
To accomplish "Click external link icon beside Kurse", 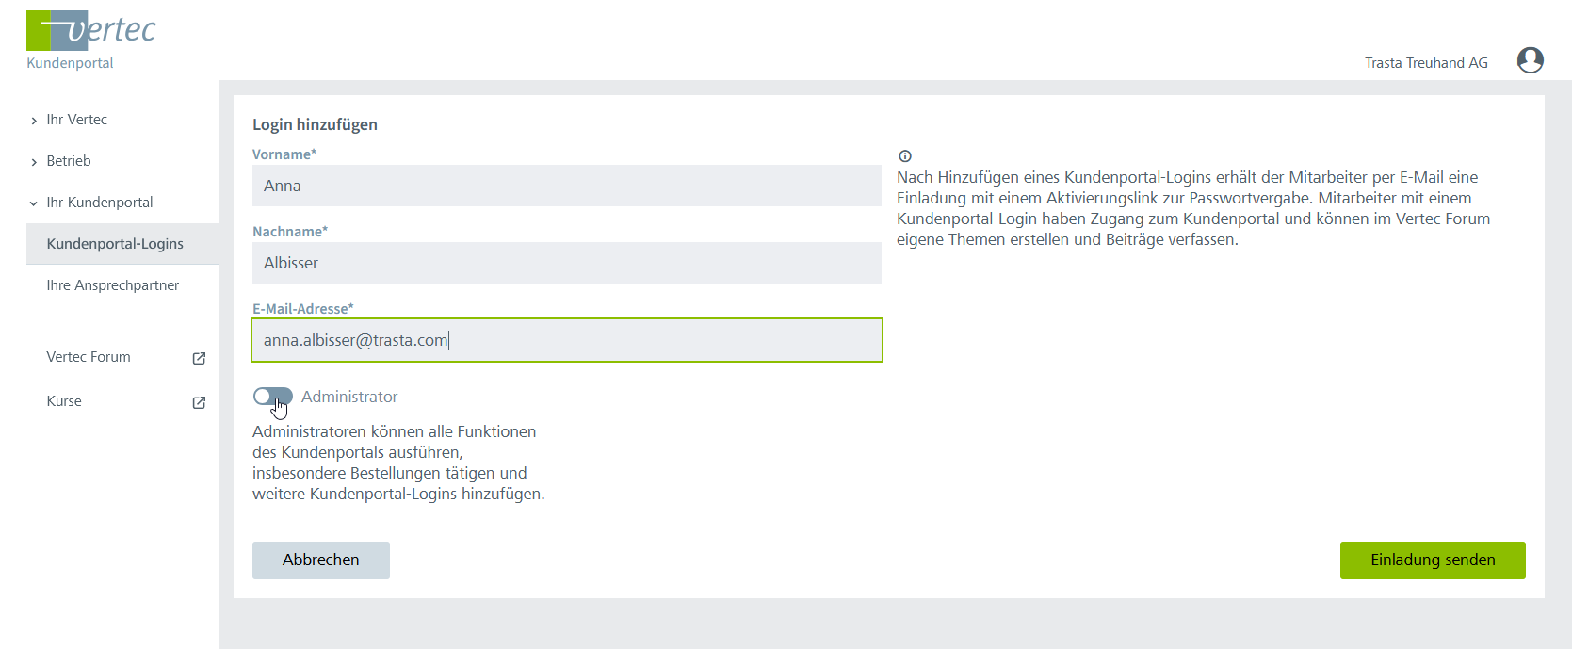I will [199, 402].
